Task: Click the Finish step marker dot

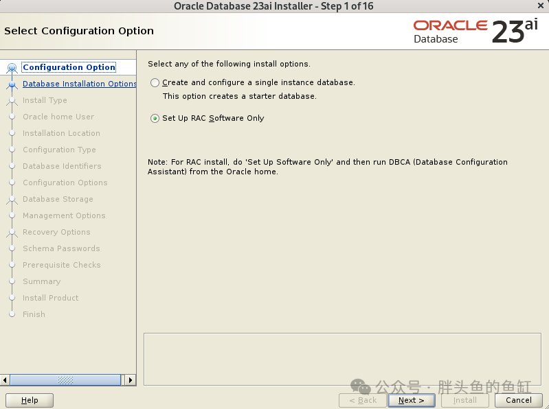Action: 12,314
